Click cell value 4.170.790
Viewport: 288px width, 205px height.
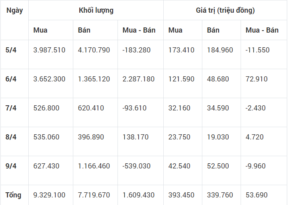94,50
